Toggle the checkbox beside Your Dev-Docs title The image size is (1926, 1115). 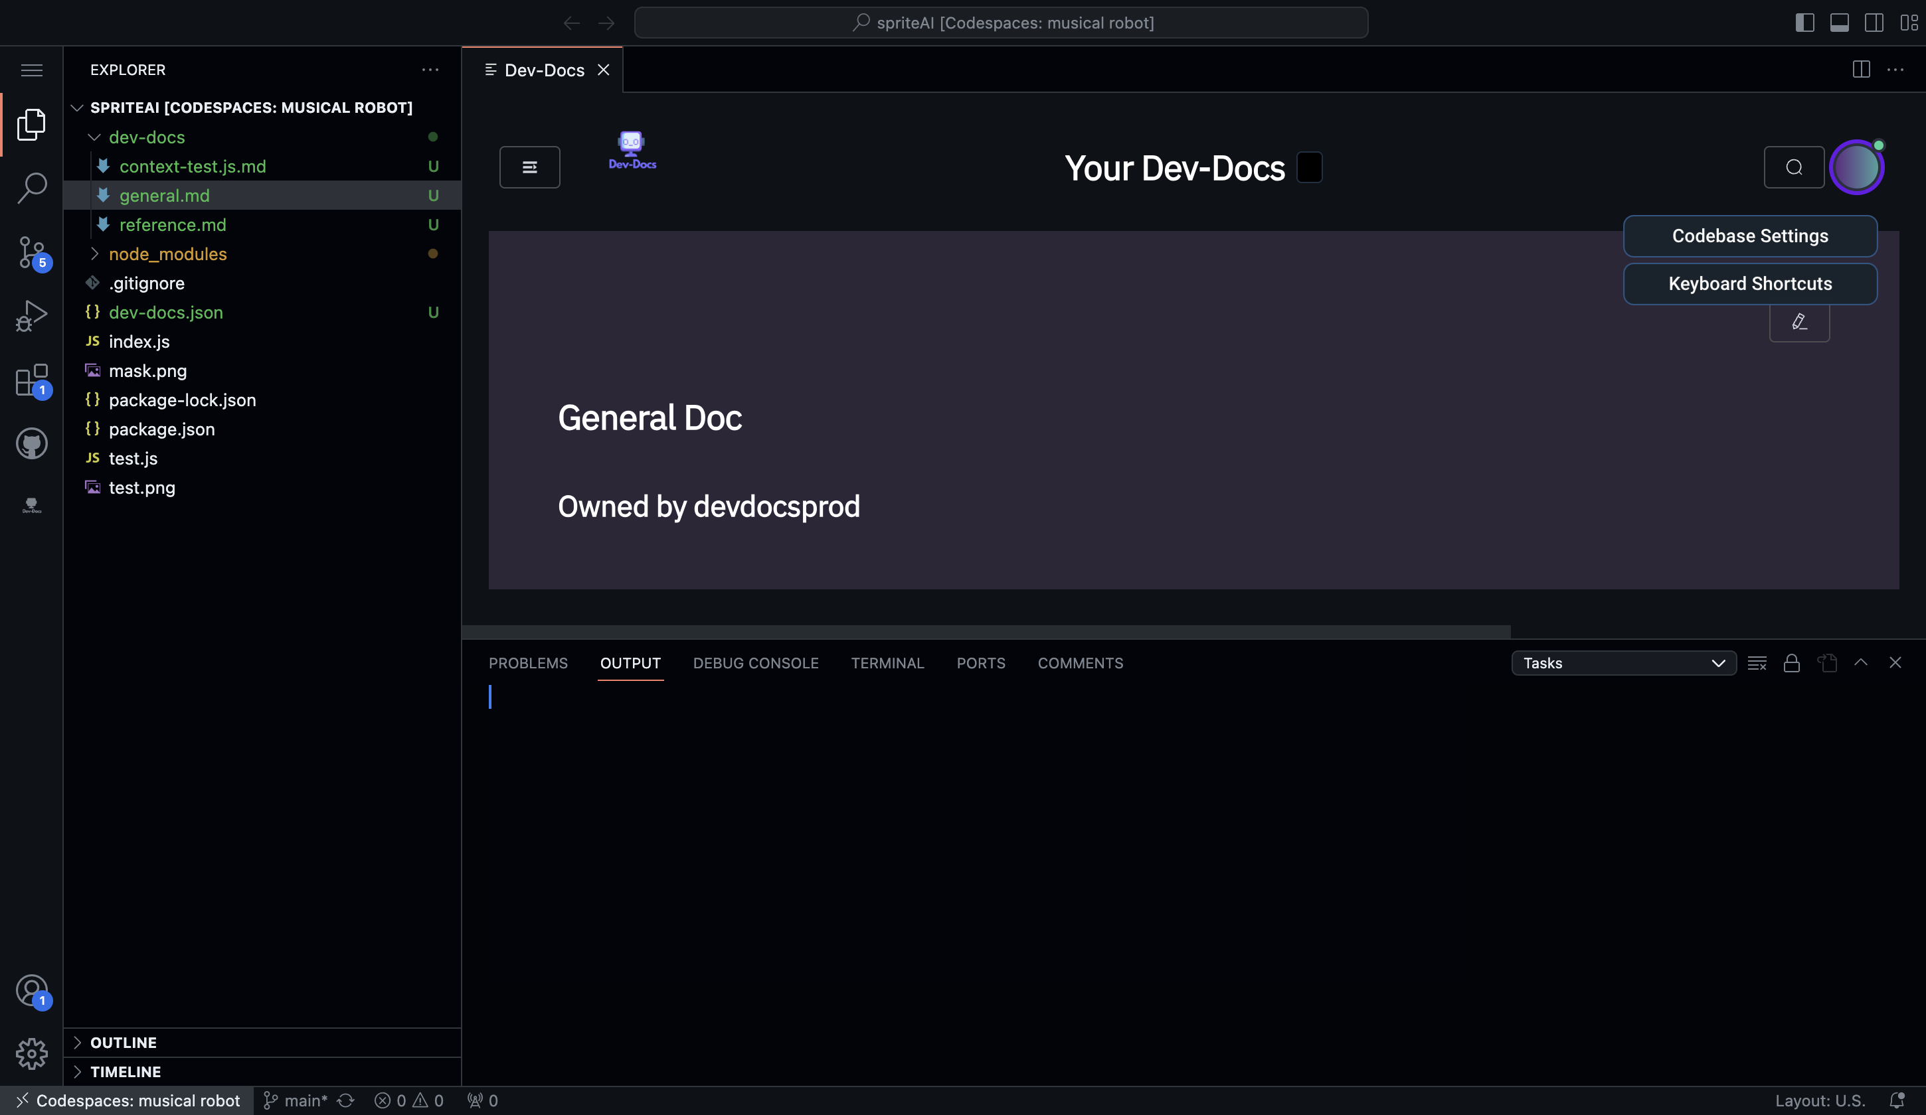(x=1309, y=167)
